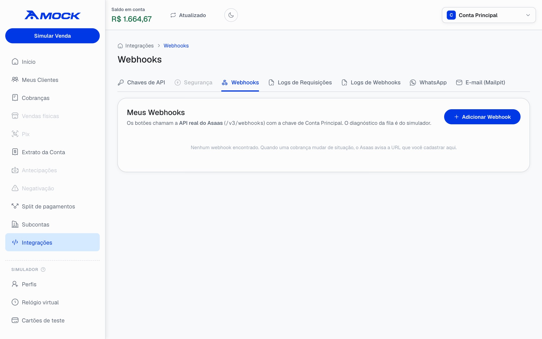The width and height of the screenshot is (542, 339).
Task: Click the Pix QR code icon
Action: point(15,134)
